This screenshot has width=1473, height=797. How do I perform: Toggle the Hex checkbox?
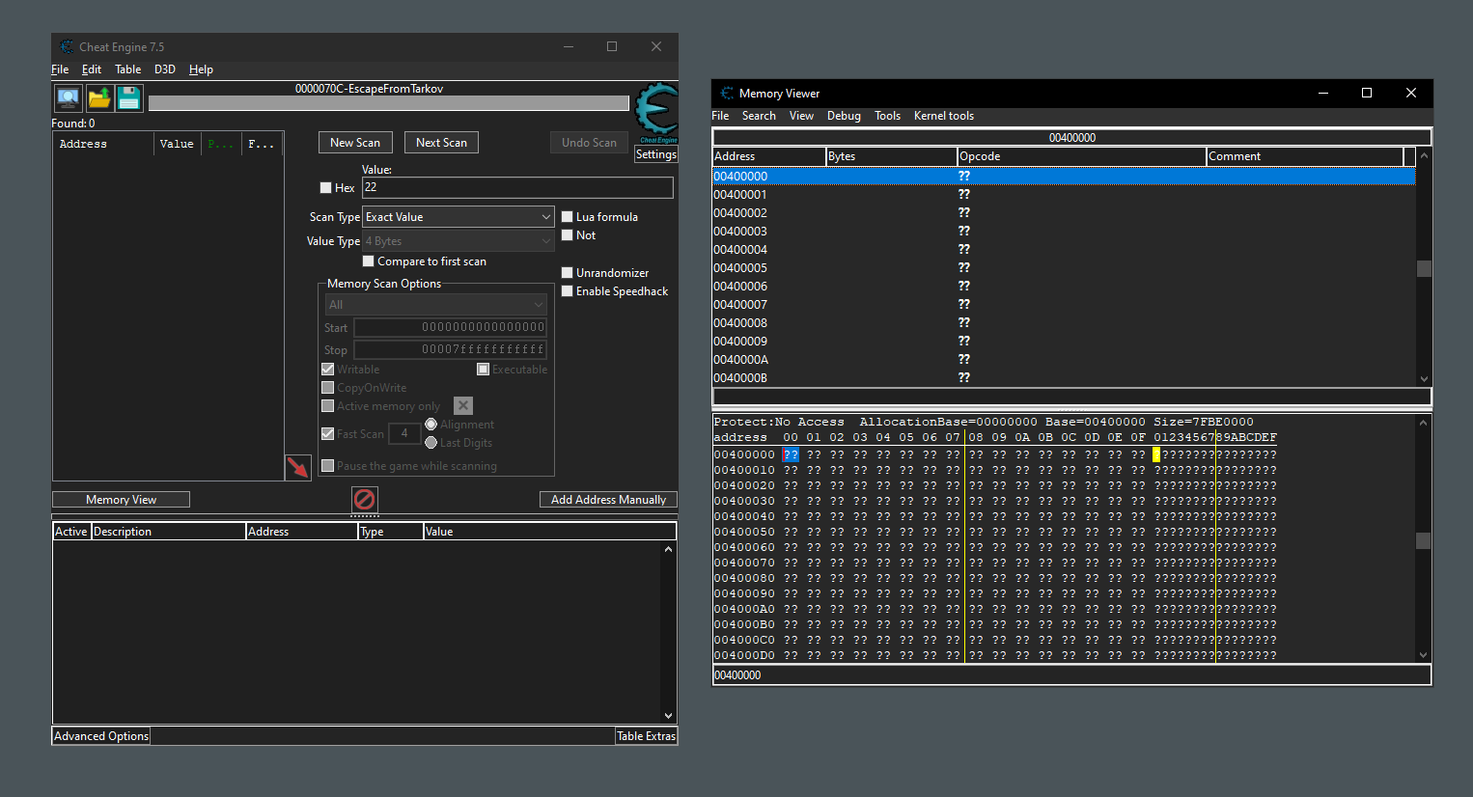point(325,188)
